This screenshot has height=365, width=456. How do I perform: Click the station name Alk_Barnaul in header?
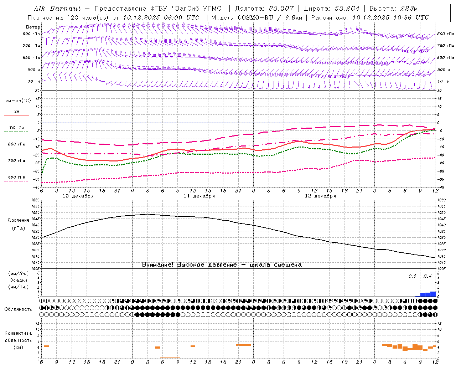pyautogui.click(x=57, y=9)
